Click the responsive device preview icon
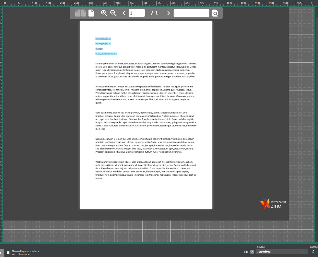Image resolution: width=318 pixels, height=257 pixels. pyautogui.click(x=246, y=252)
